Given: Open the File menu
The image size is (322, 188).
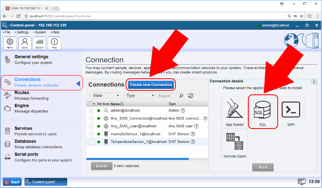Looking at the screenshot, I should (7, 32).
